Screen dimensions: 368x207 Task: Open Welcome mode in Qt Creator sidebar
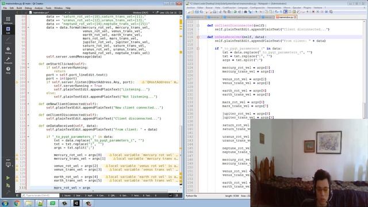pyautogui.click(x=8, y=20)
